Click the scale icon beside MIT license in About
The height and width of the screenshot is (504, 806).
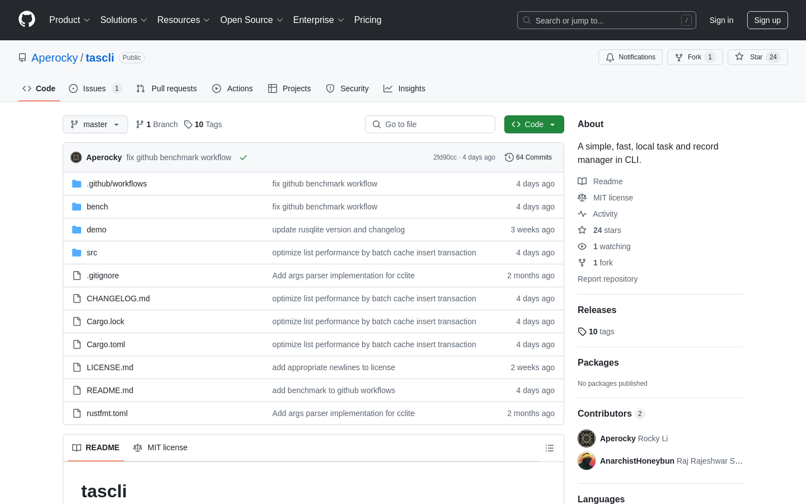pyautogui.click(x=582, y=198)
